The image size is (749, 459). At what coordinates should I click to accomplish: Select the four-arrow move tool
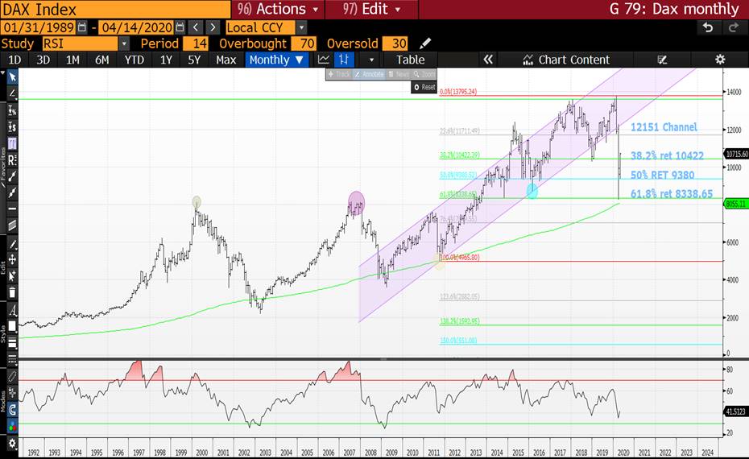click(12, 260)
